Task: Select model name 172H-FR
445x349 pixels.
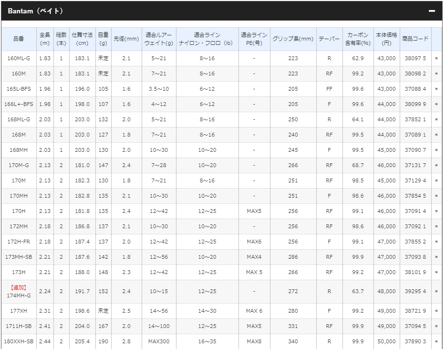Action: (18, 242)
